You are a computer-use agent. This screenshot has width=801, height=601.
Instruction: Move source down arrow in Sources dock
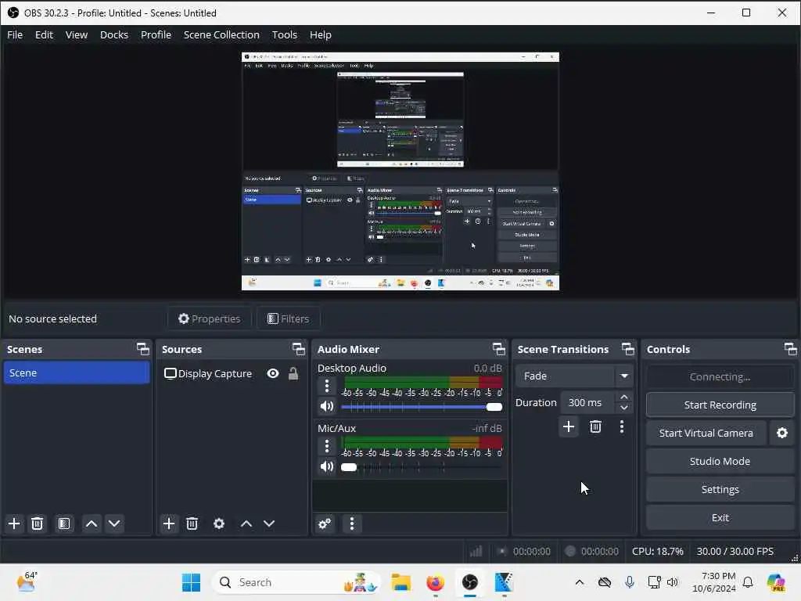pos(269,524)
